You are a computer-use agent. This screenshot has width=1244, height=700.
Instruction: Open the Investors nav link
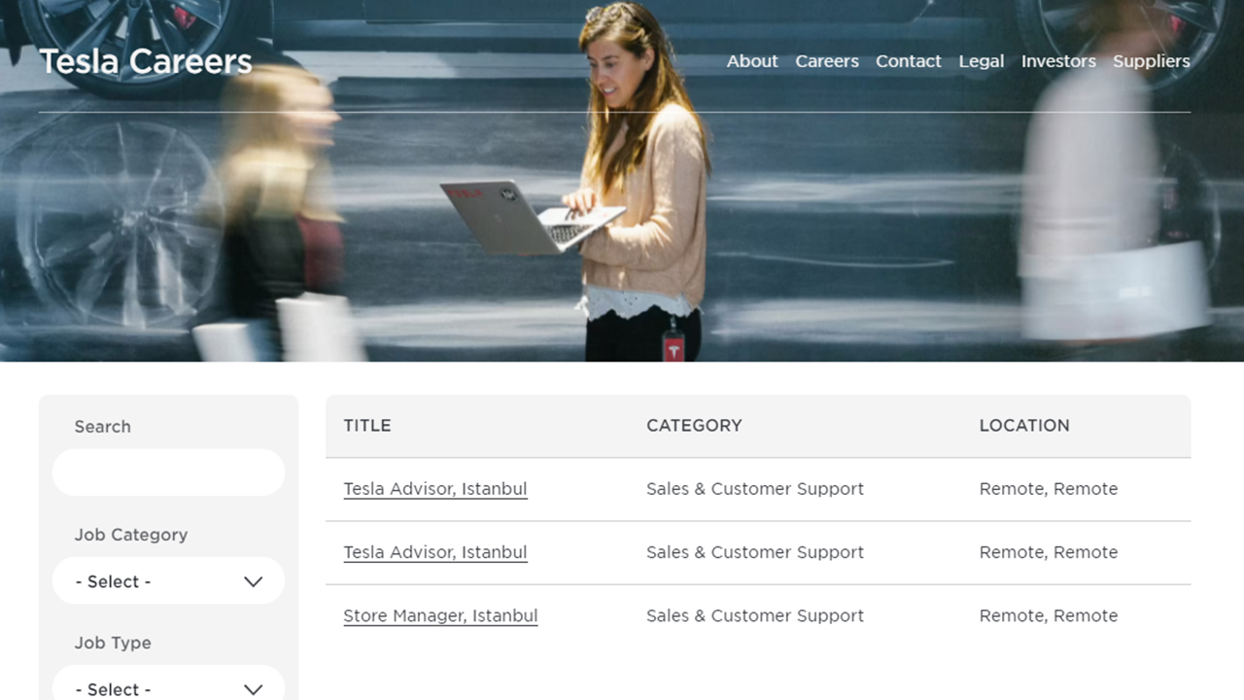[x=1058, y=61]
